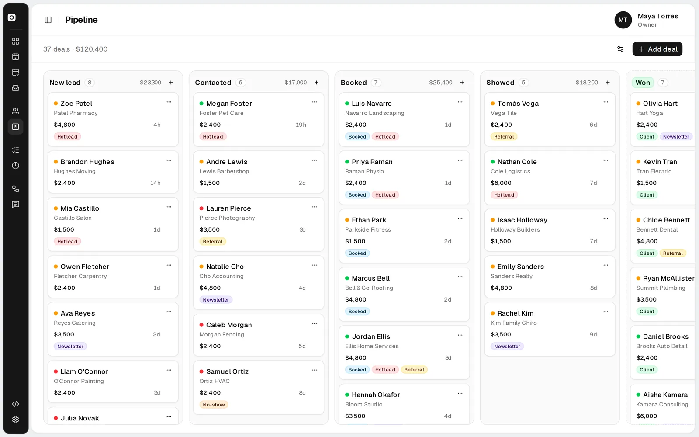Open Zoe Patel card options menu
This screenshot has width=699, height=437.
[169, 102]
